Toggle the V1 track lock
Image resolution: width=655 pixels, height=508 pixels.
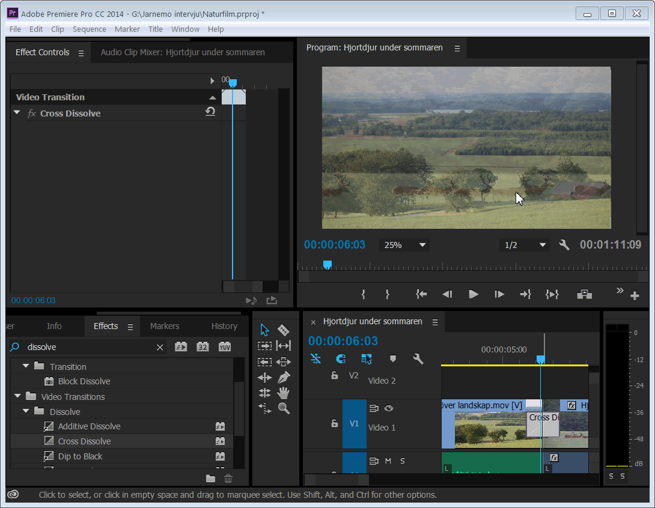coord(335,423)
